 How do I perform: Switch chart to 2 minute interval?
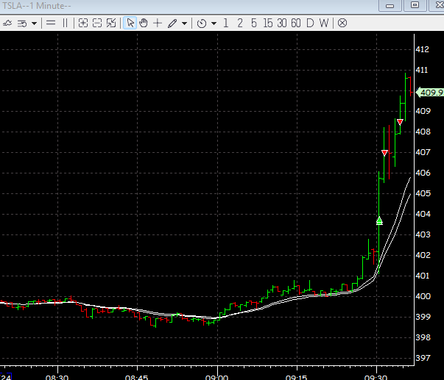(x=240, y=23)
